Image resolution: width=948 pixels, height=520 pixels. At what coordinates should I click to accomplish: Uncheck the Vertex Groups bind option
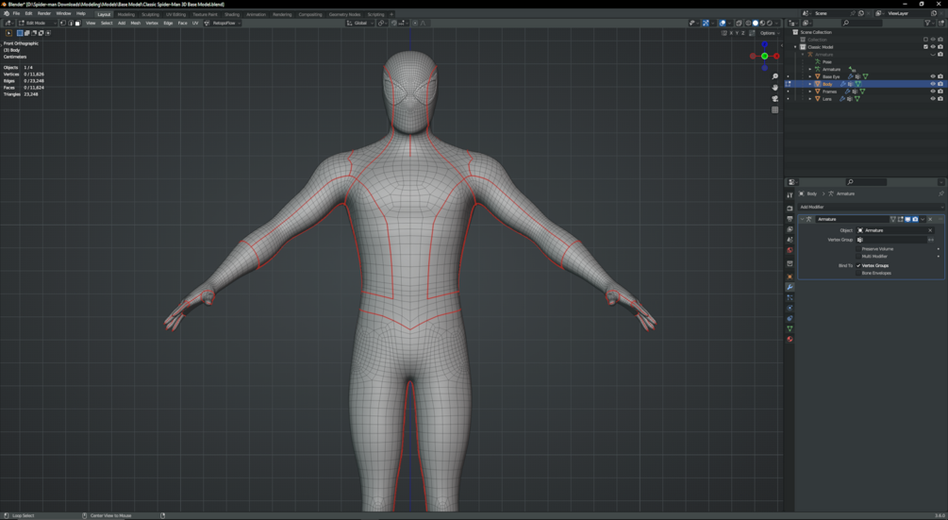pyautogui.click(x=859, y=266)
